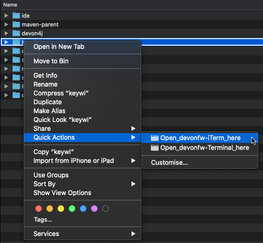Apply the purple tag color
The height and width of the screenshot is (243, 263).
pyautogui.click(x=94, y=209)
